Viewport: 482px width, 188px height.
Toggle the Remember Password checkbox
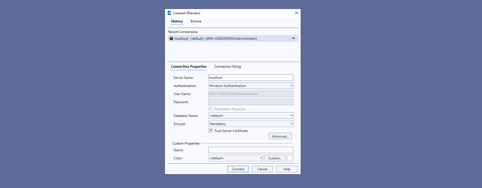210,109
